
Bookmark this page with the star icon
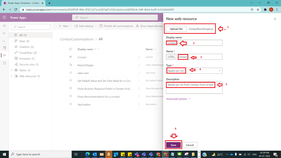pyautogui.click(x=258, y=10)
